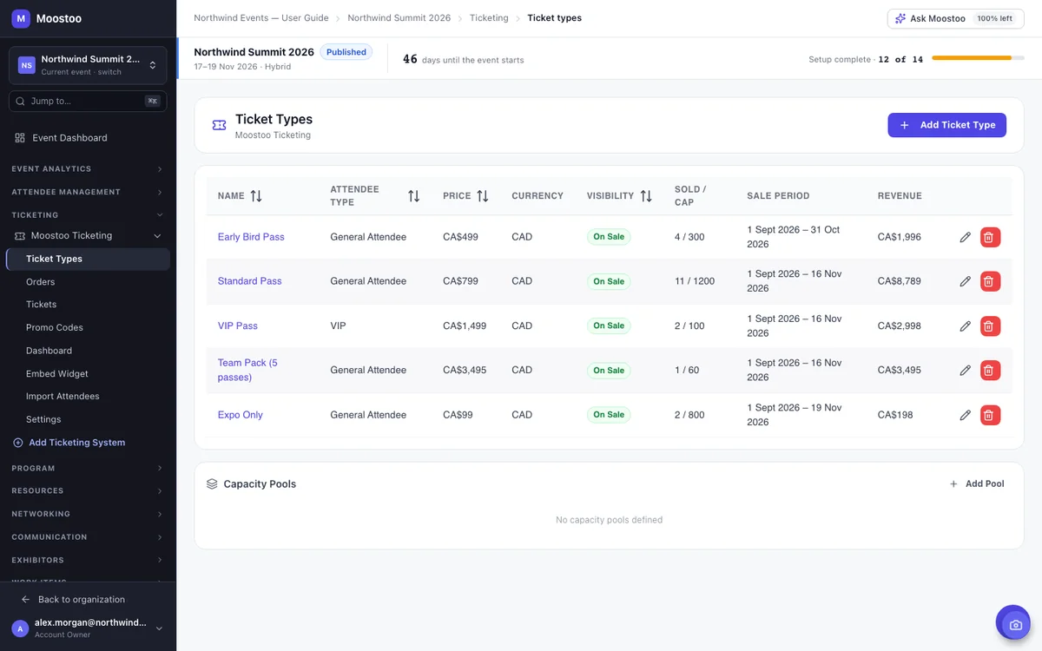Image resolution: width=1042 pixels, height=651 pixels.
Task: Click the Add Ticket Type button
Action: [946, 125]
